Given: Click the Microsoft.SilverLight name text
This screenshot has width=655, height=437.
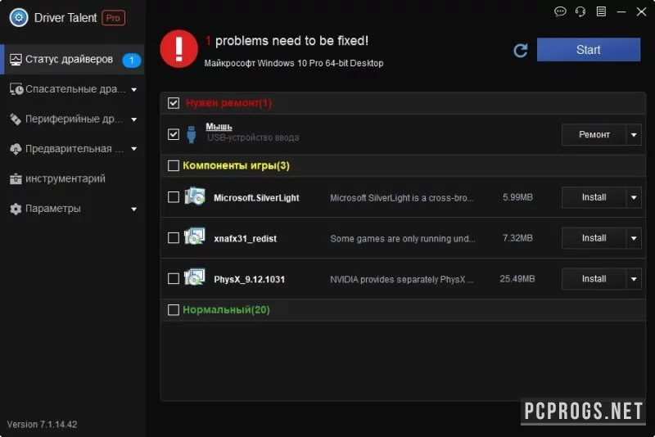Looking at the screenshot, I should tap(256, 198).
